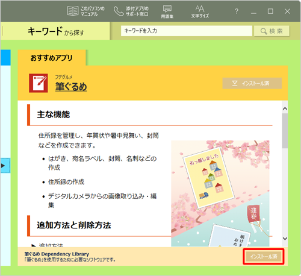This screenshot has width=301, height=276.
Task: Open the 筆ぐるめ title link
Action: [x=71, y=87]
